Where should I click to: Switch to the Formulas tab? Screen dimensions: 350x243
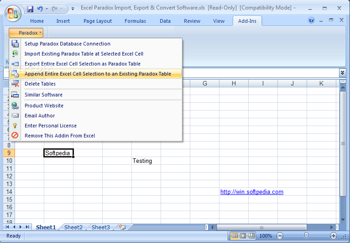135,21
